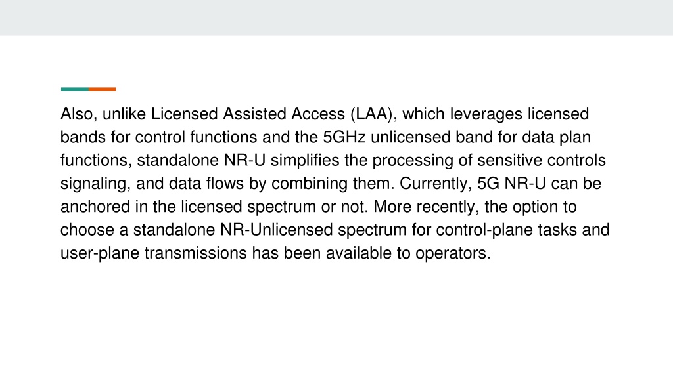This screenshot has height=378, width=673.
Task: Click the word "simplifies" in the text
Action: click(305, 160)
